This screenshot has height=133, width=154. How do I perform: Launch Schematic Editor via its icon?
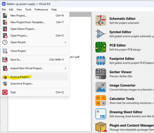coord(101,20)
